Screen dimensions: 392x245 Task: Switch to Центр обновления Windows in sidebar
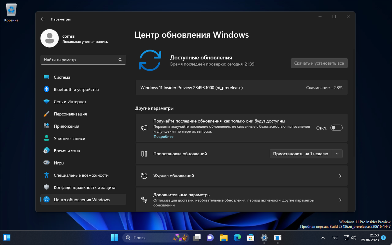pos(82,200)
